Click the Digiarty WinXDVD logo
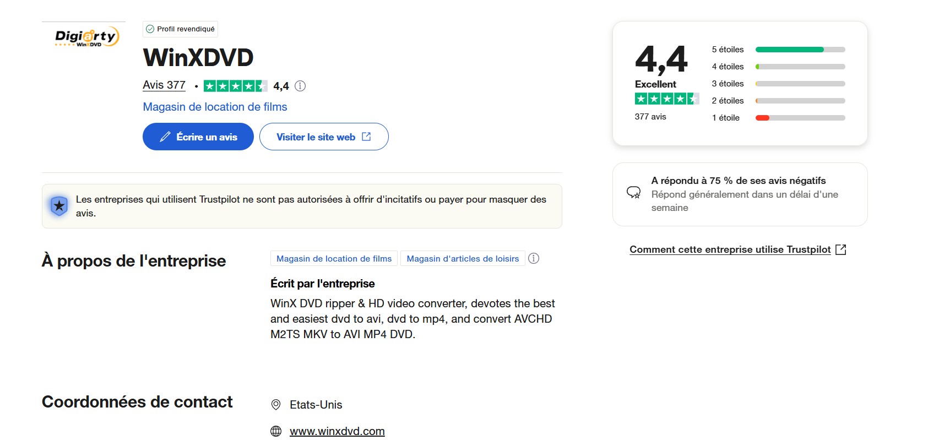Image resolution: width=928 pixels, height=440 pixels. pyautogui.click(x=86, y=36)
